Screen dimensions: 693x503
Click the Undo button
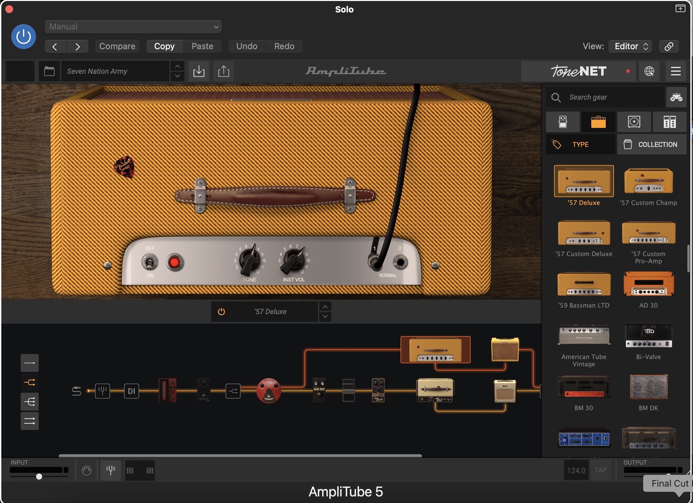(x=247, y=47)
